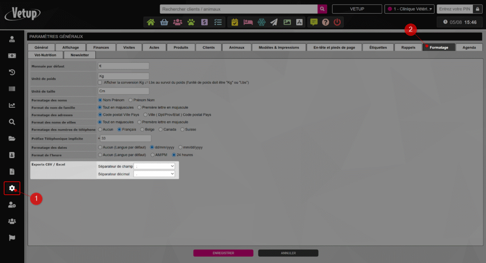Click the paper plane send icon
The image size is (486, 263).
(x=274, y=22)
